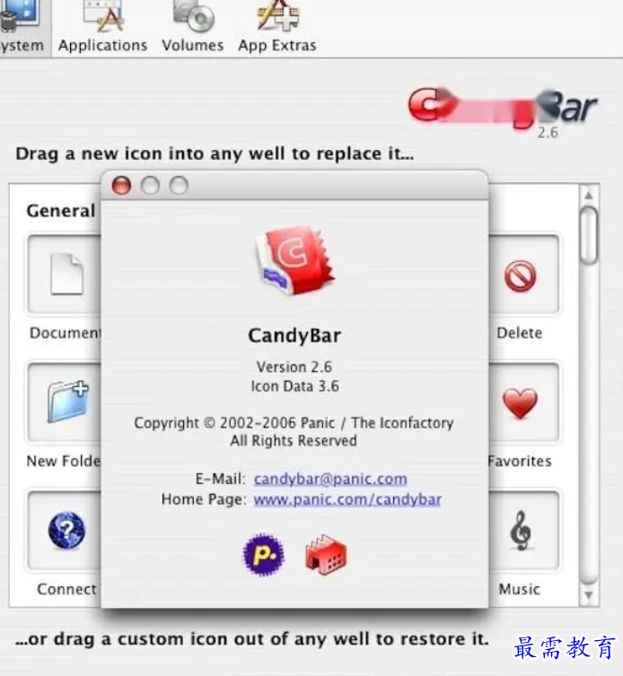Image resolution: width=623 pixels, height=676 pixels.
Task: Open the www.panic.com/candybar home page link
Action: click(347, 500)
